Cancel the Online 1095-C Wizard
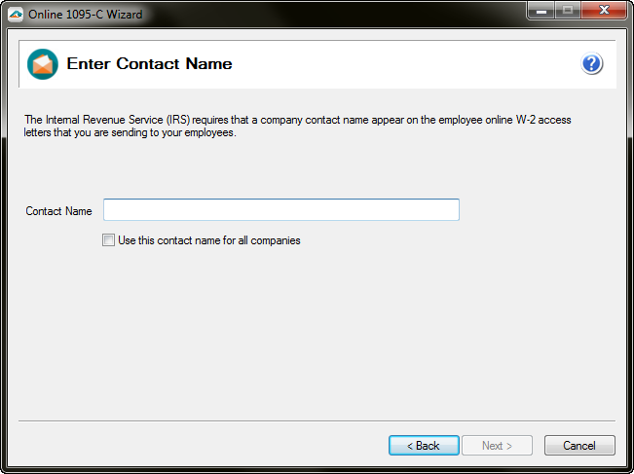 [x=579, y=446]
